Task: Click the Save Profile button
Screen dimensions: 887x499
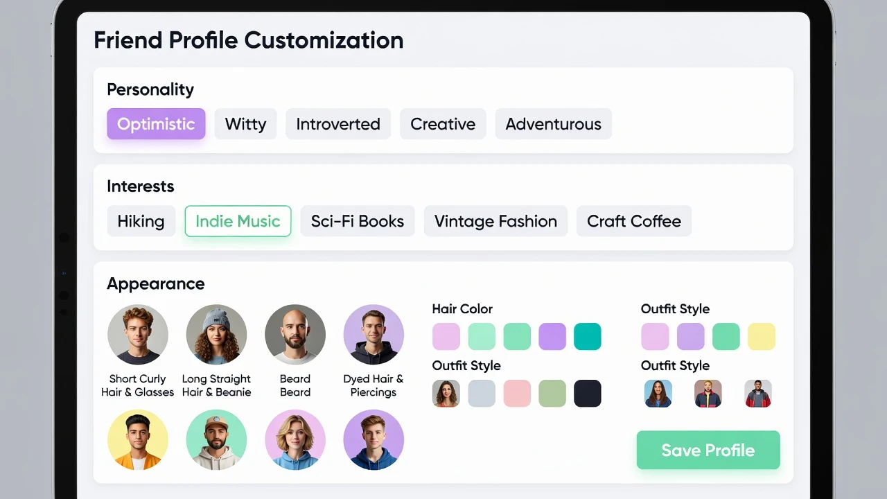Action: (708, 450)
